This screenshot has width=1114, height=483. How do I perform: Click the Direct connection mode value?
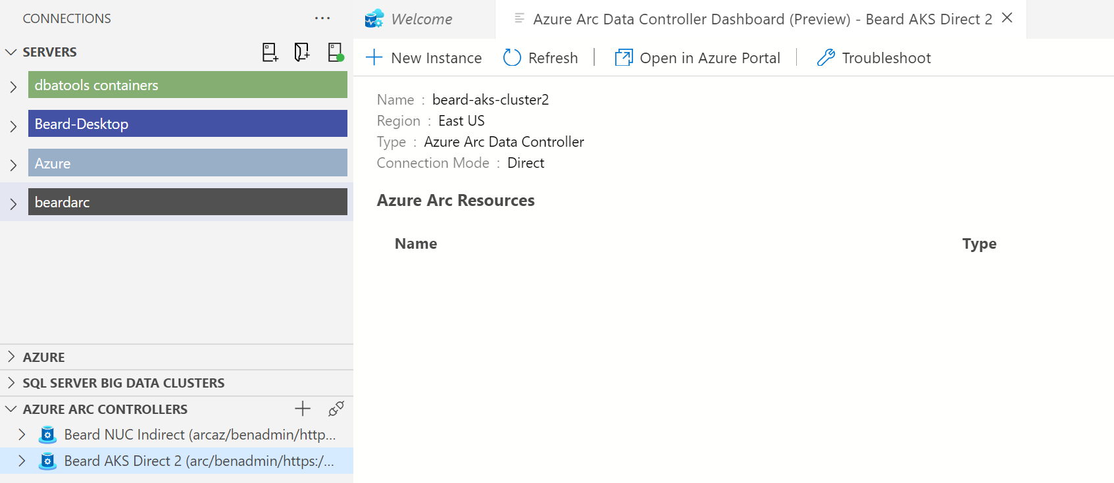point(526,163)
